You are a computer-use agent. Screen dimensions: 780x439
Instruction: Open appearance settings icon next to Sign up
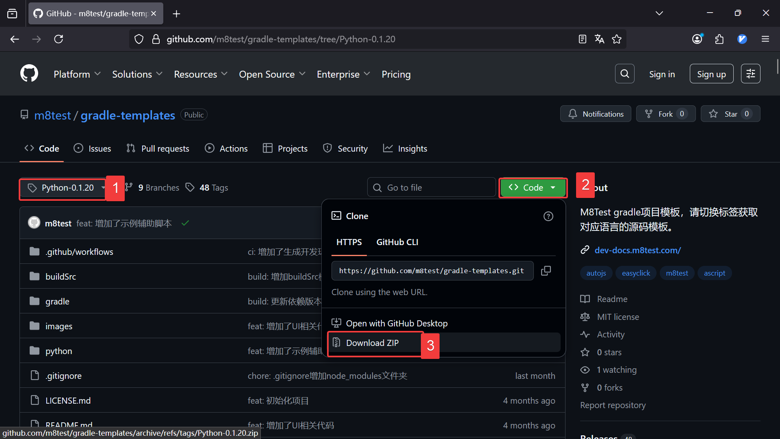pos(750,74)
